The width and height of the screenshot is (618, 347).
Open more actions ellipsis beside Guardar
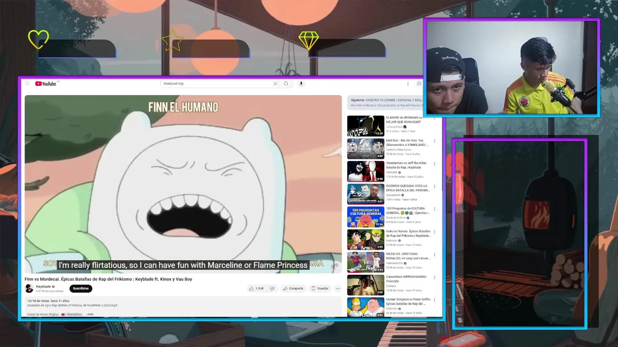(337, 288)
